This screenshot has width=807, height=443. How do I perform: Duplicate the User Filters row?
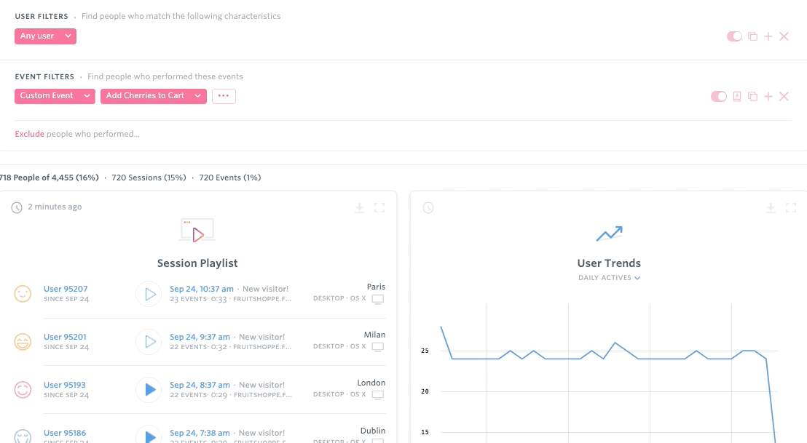coord(753,36)
